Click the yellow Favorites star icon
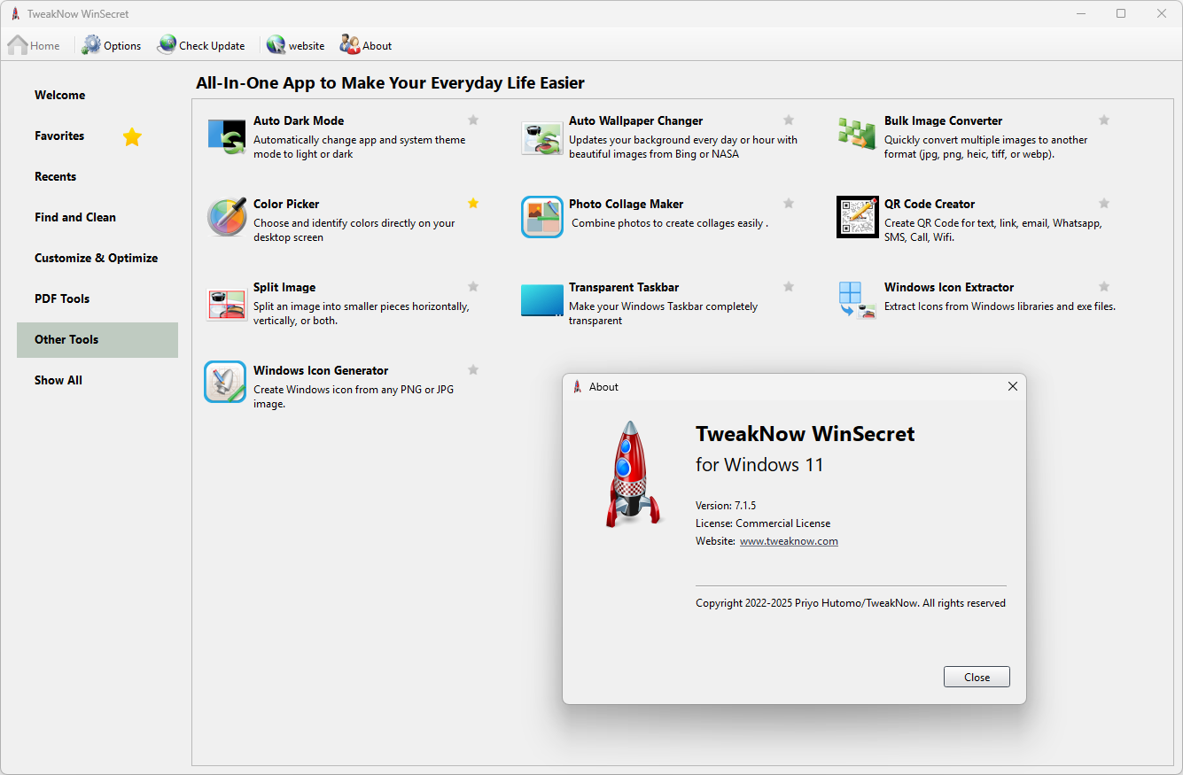Viewport: 1183px width, 775px height. click(x=132, y=136)
